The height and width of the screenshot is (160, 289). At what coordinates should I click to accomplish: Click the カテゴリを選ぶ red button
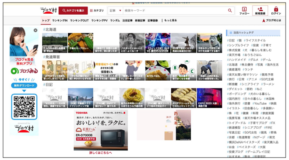(x=73, y=10)
